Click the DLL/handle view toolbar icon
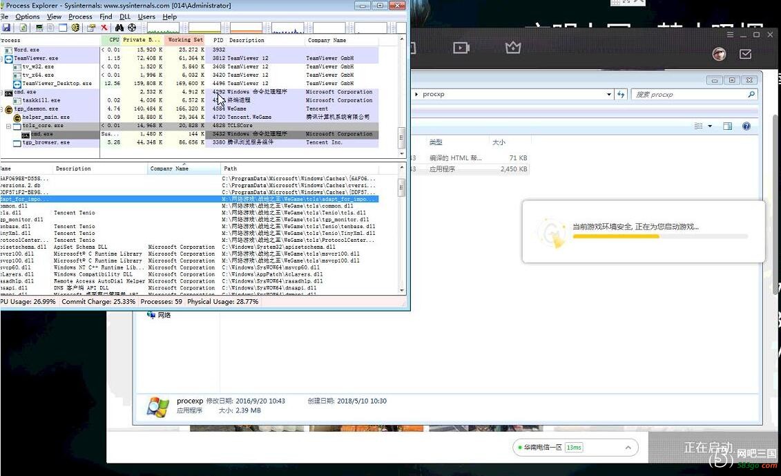 tap(75, 28)
